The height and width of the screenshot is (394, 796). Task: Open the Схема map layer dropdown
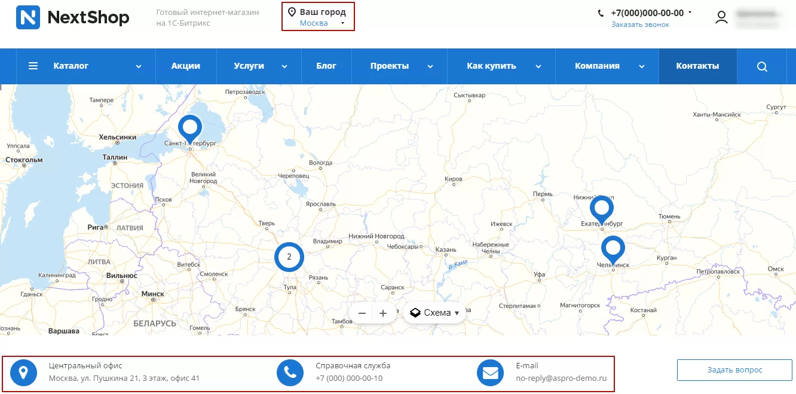click(434, 313)
